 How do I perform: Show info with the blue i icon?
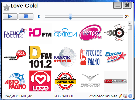tap(130, 96)
